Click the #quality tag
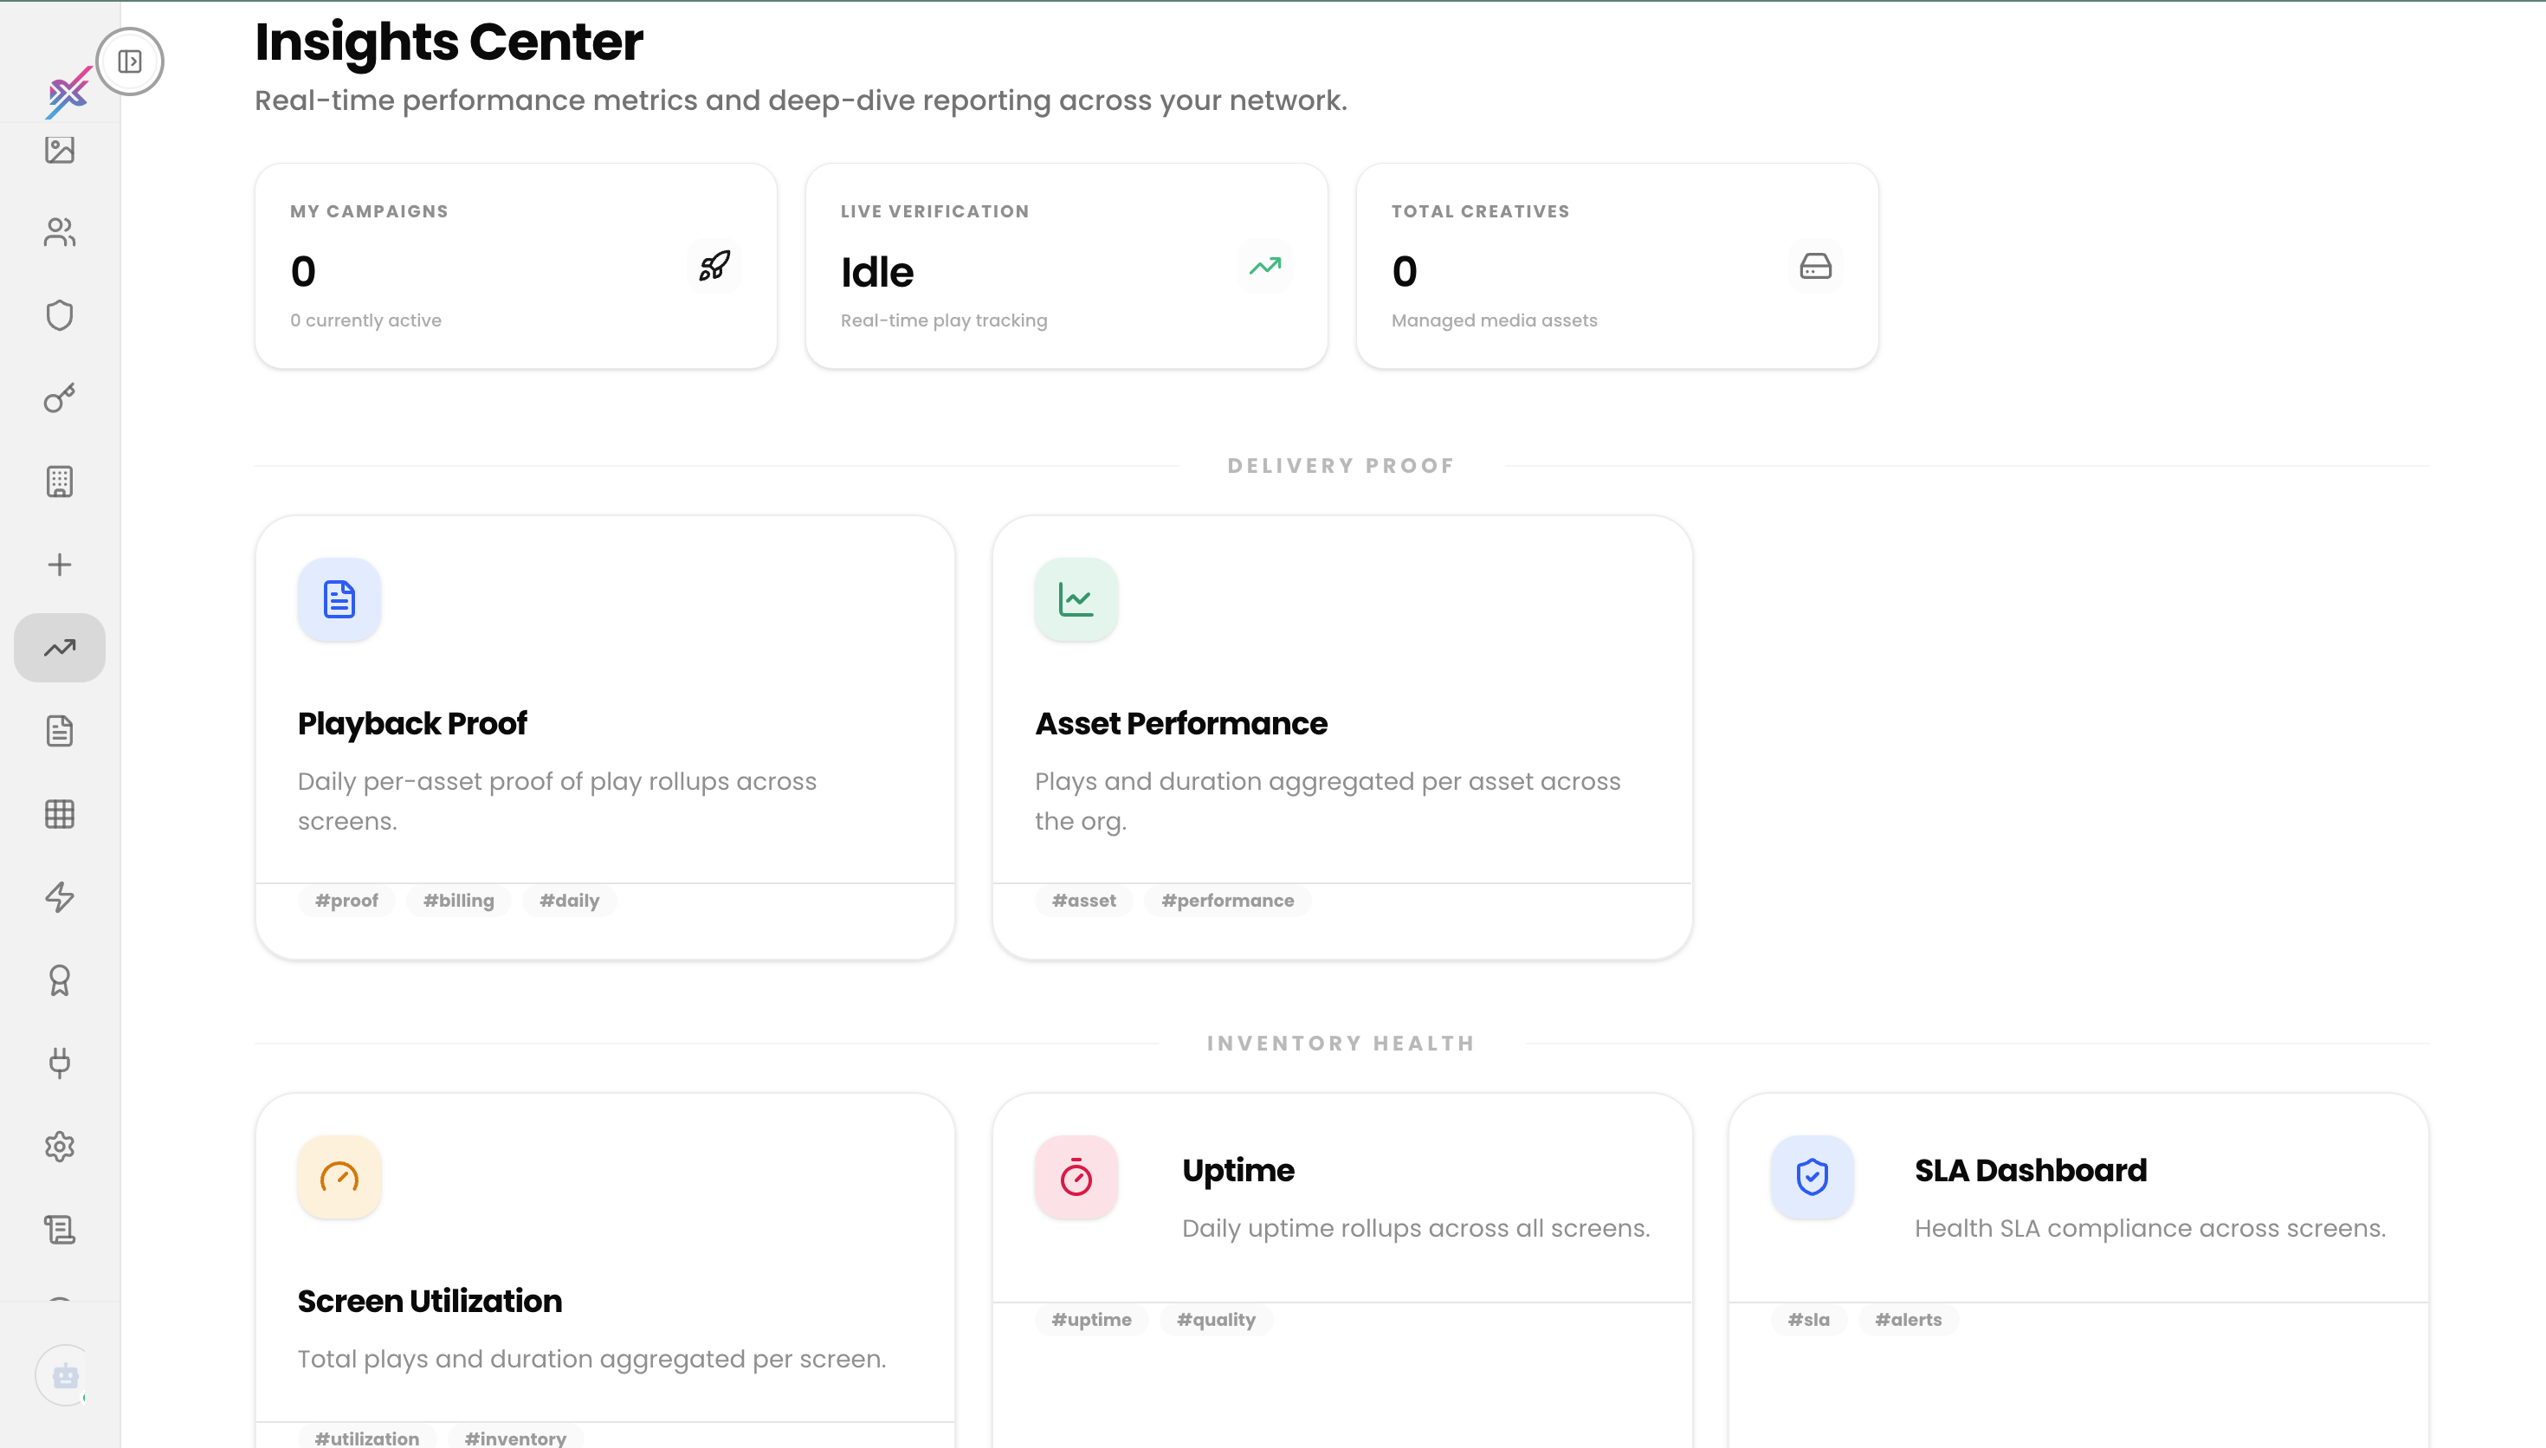Image resolution: width=2546 pixels, height=1448 pixels. (1216, 1320)
